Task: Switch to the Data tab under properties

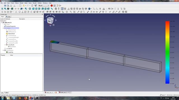Action: [x=7, y=92]
